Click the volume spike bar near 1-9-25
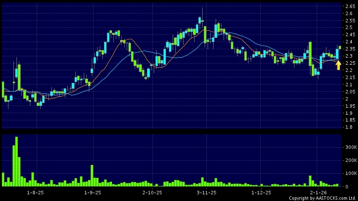This screenshot has width=358, height=201. (x=92, y=175)
